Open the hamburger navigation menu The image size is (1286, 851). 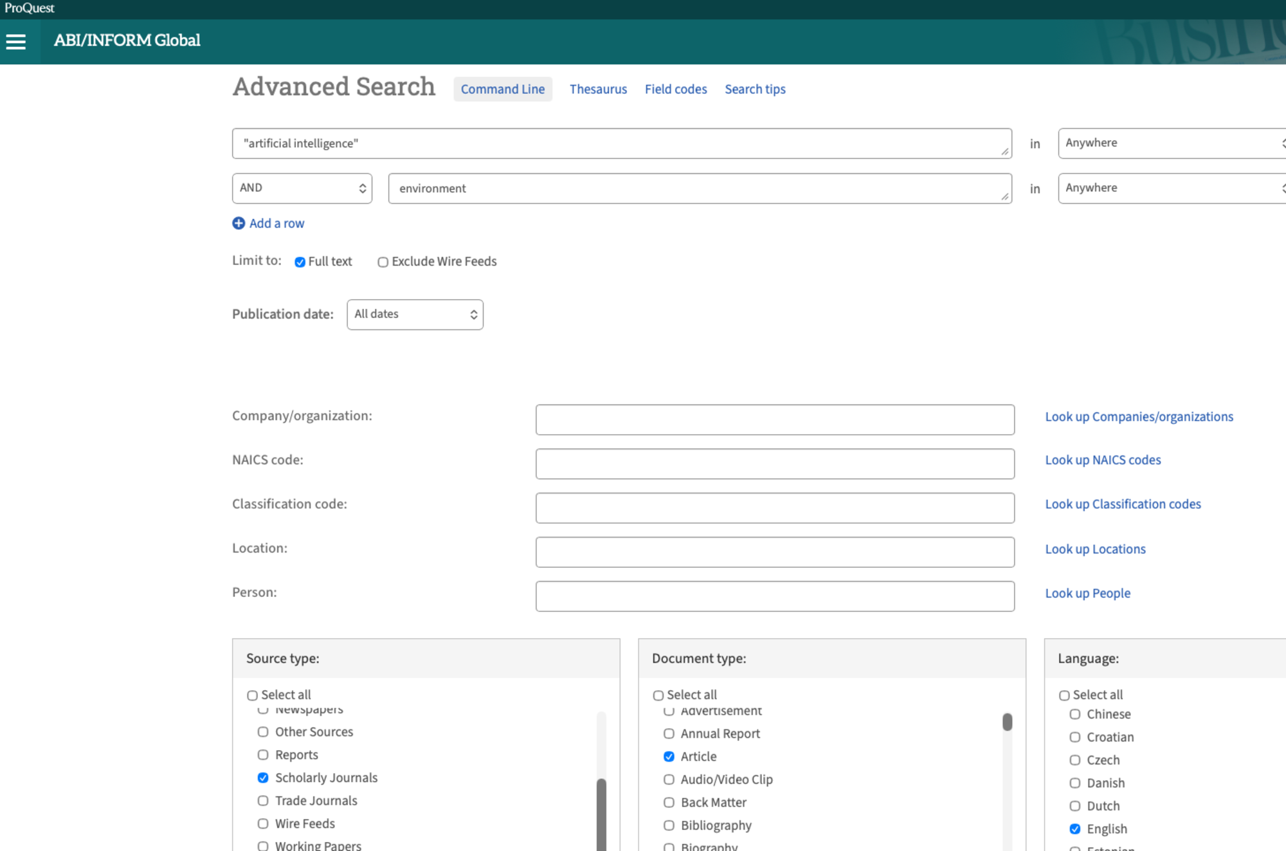click(15, 41)
